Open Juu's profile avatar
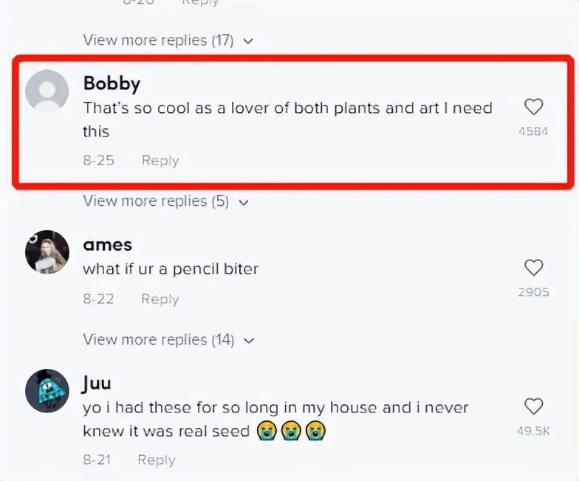 point(47,390)
